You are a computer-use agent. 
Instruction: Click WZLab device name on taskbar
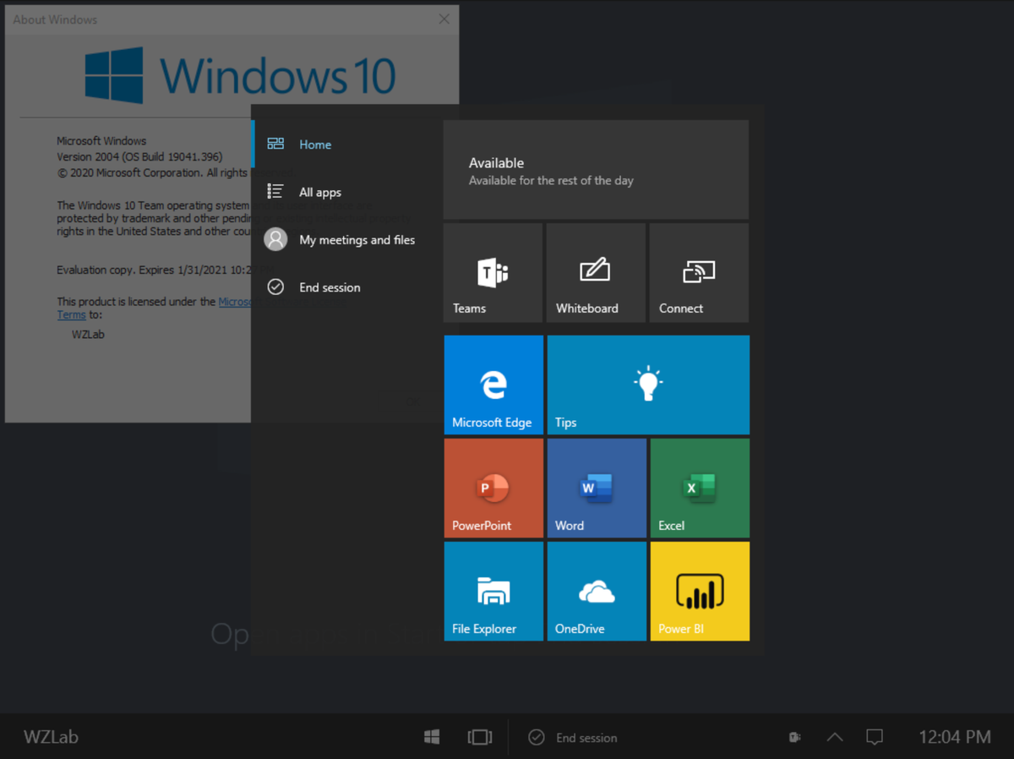(x=51, y=737)
